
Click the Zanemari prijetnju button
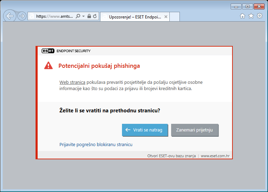[x=195, y=130]
